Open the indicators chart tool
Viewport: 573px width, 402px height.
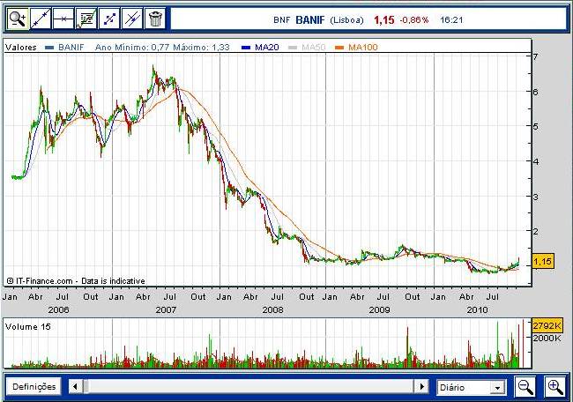pos(86,19)
